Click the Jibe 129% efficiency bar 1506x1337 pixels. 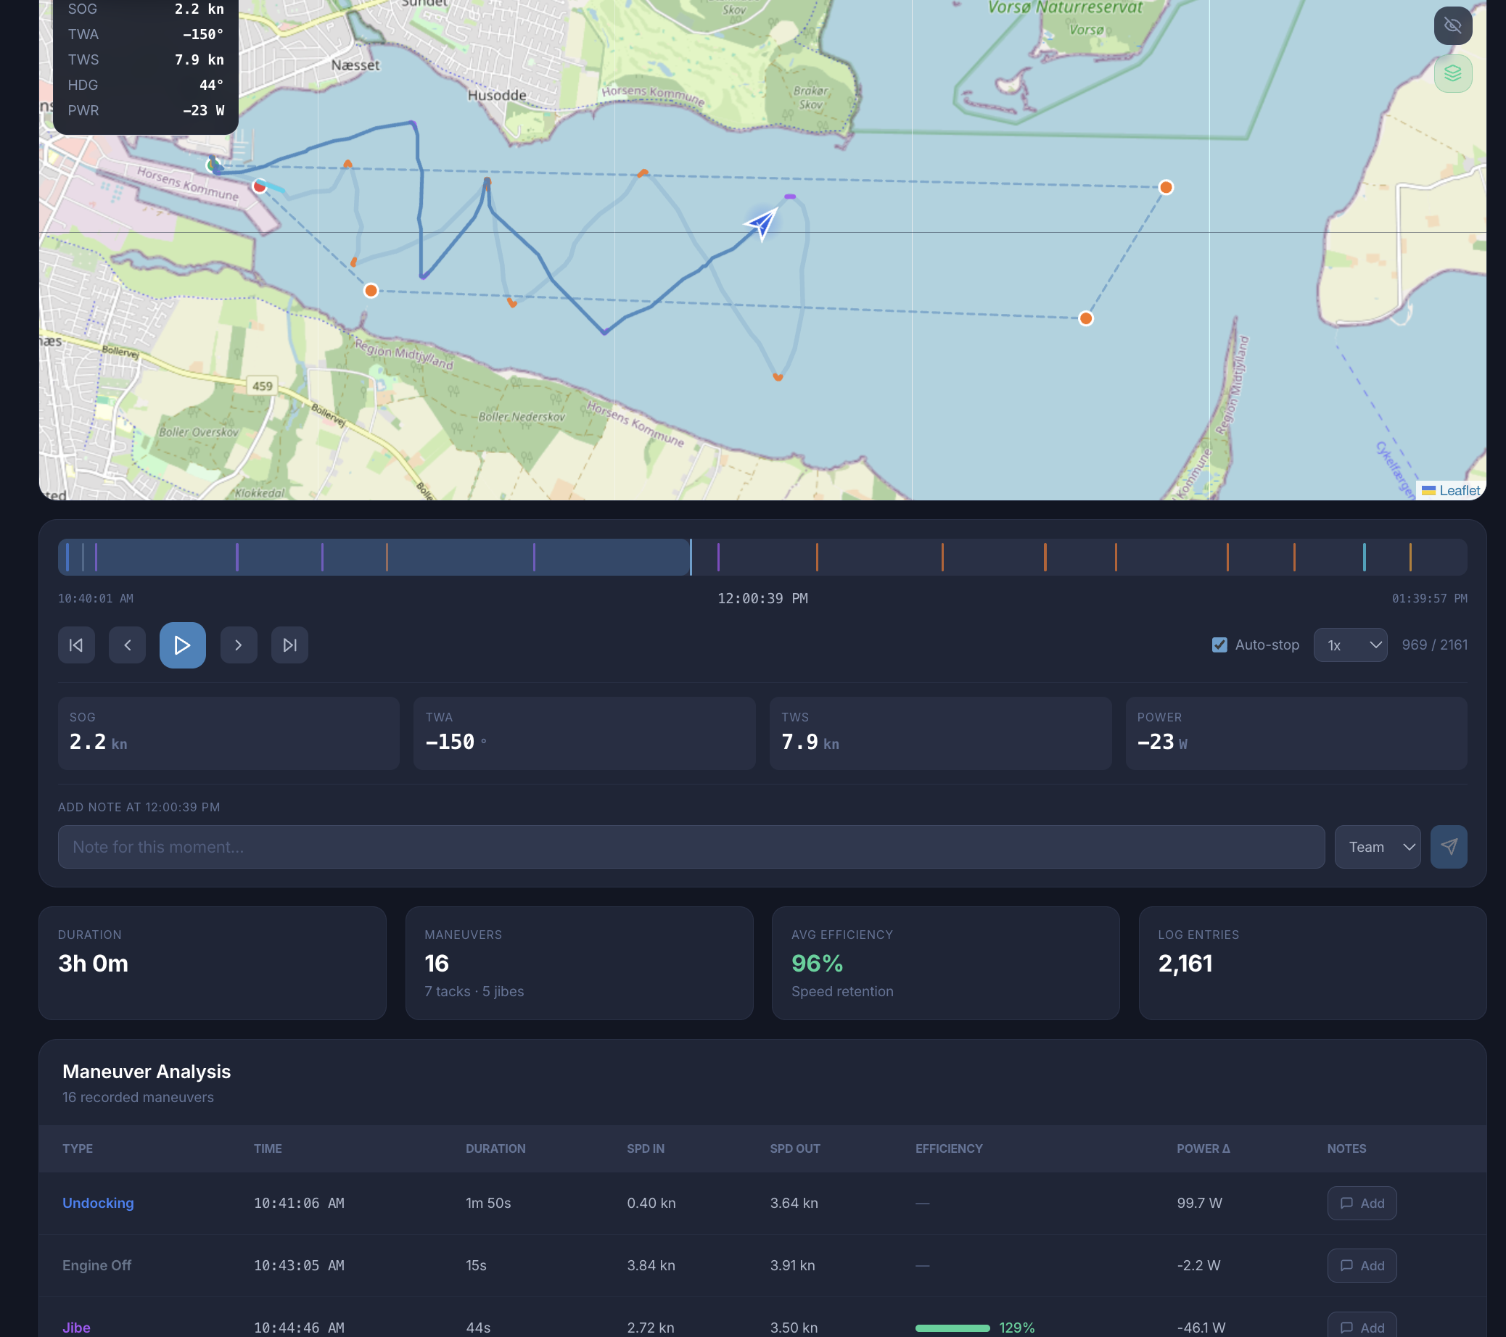click(x=952, y=1328)
